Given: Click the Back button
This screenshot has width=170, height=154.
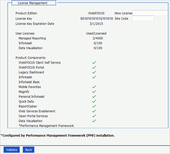Looking at the screenshot, I should coord(28,150).
